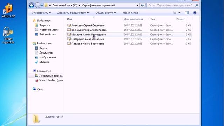
Task: Open the ViPNet CryptoFile desktop shortcut
Action: pyautogui.click(x=8, y=35)
